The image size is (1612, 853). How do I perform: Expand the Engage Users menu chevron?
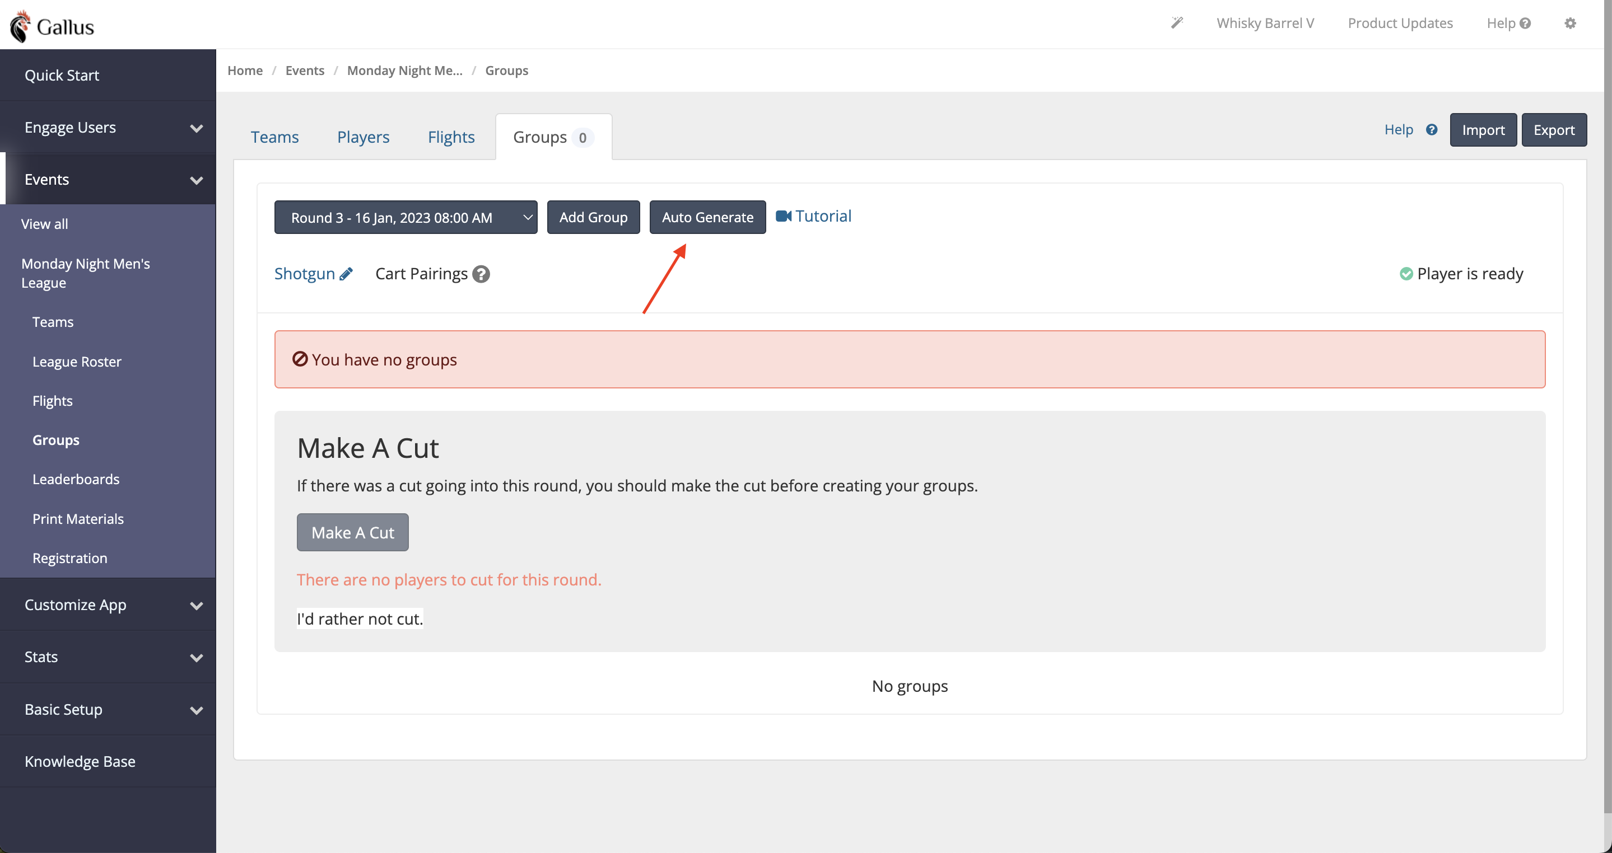point(197,128)
